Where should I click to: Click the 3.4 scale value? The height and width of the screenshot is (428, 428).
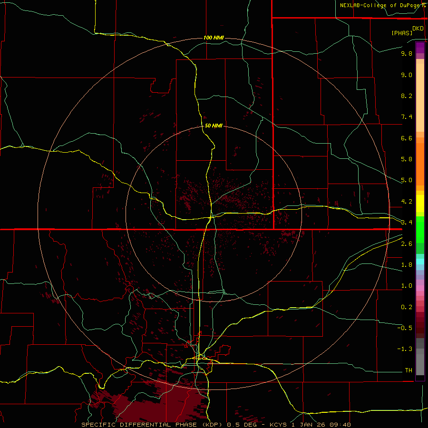[407, 223]
